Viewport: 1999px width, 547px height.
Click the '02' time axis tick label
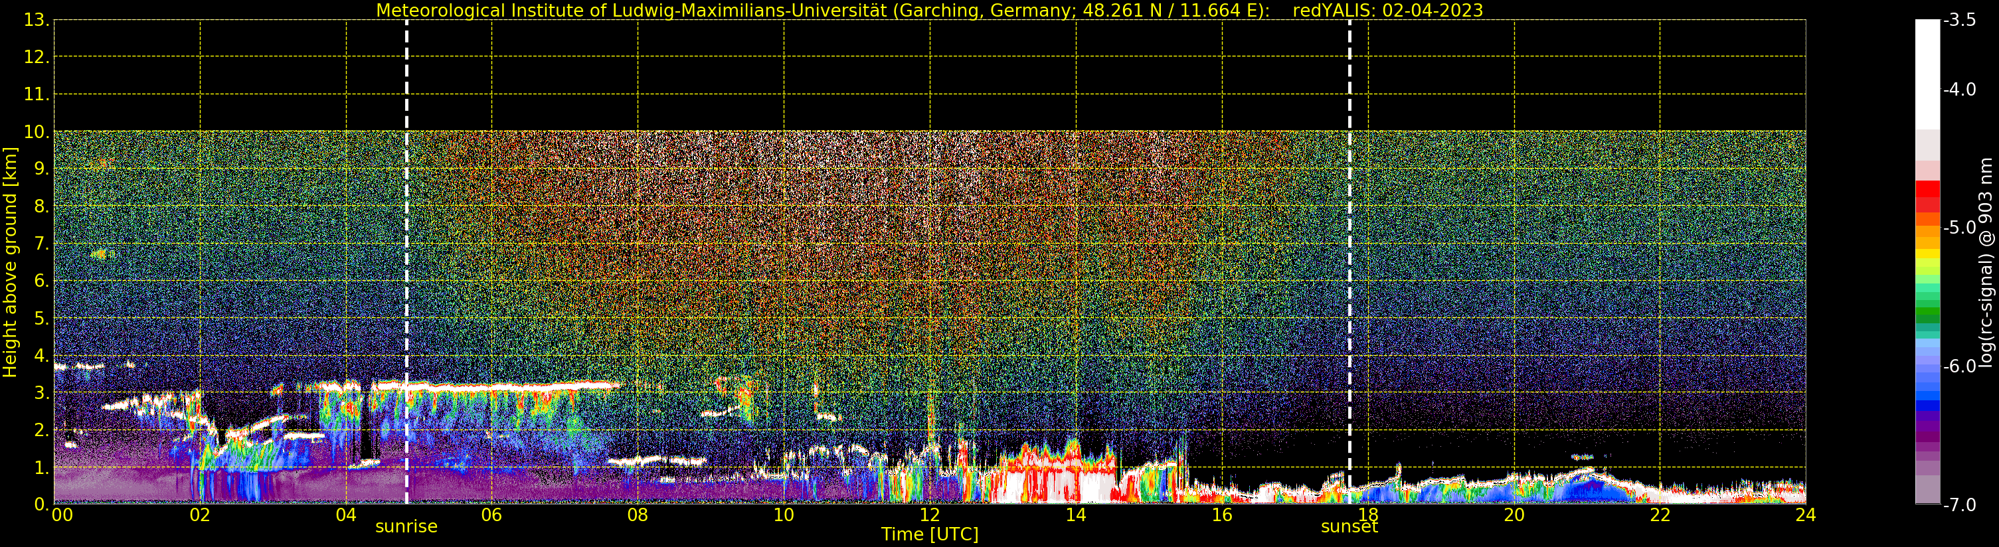(200, 515)
